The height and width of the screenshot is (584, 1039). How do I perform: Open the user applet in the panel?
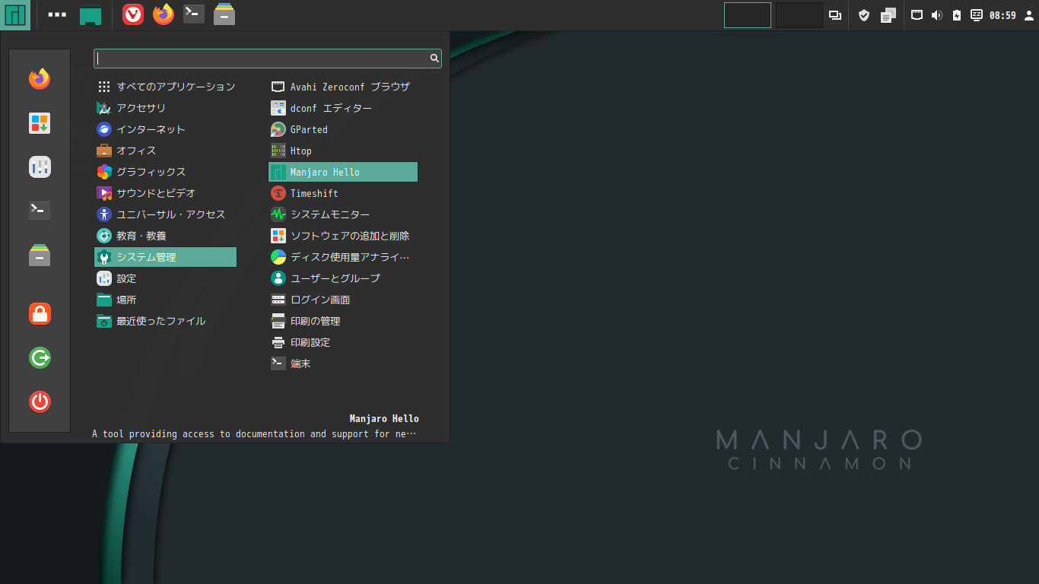click(x=1029, y=15)
